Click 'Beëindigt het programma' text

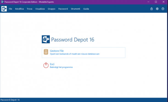61,67
